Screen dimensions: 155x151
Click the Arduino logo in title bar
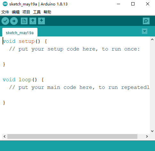point(5,4)
